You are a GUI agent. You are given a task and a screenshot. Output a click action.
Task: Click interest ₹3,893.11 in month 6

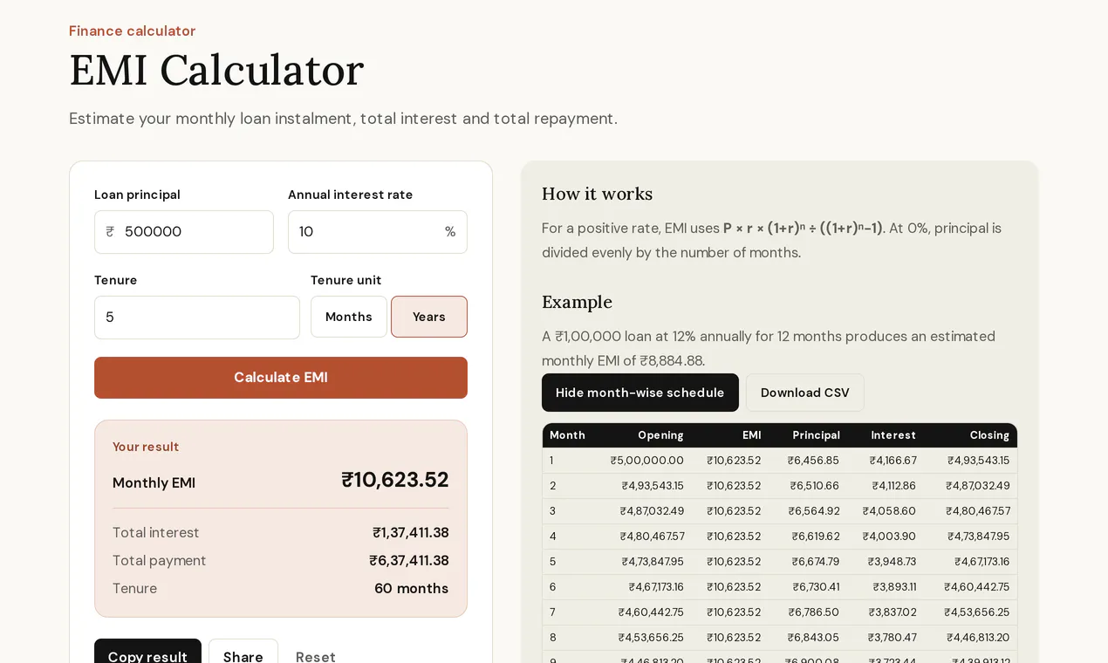point(895,587)
